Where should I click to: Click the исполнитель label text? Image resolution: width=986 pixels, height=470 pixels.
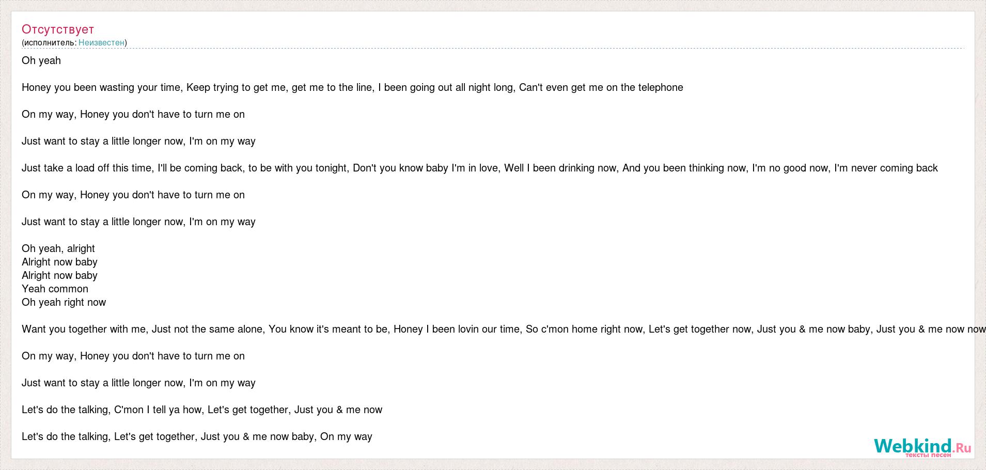point(50,42)
